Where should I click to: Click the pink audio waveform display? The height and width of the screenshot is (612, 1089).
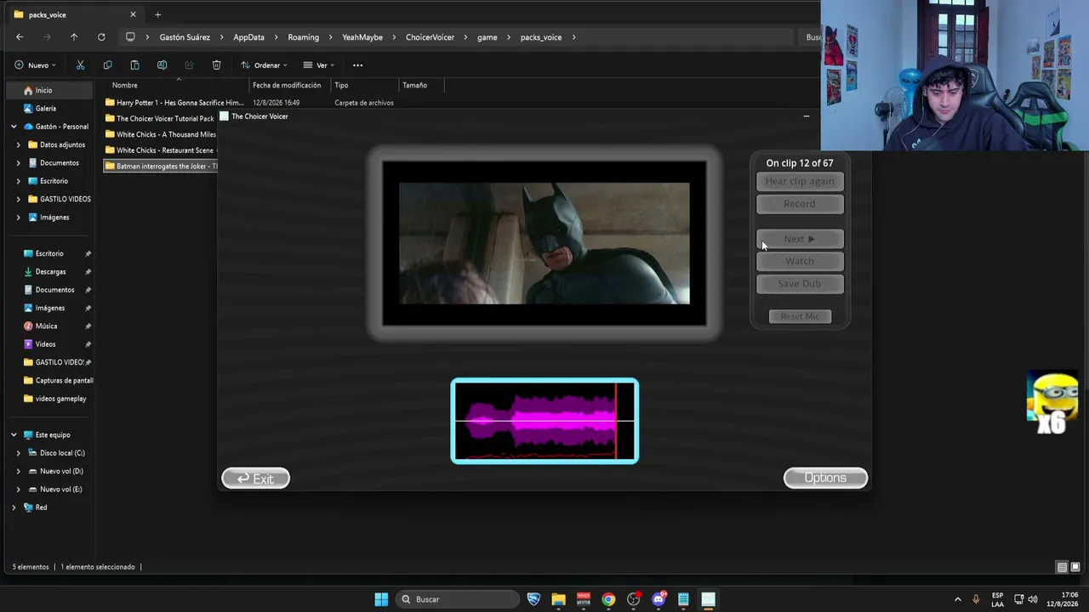[x=544, y=421]
